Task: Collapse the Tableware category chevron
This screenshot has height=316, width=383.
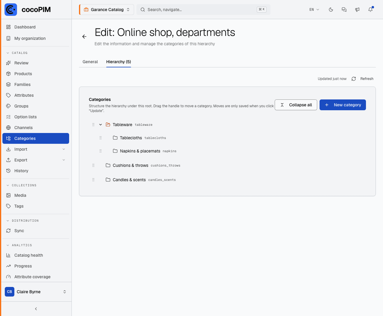Action: tap(101, 125)
